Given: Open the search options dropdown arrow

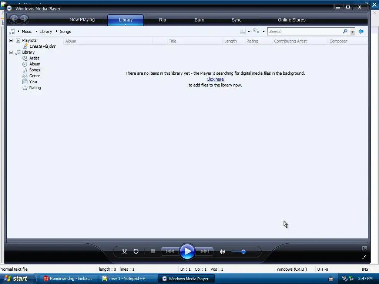Looking at the screenshot, I should click(352, 32).
